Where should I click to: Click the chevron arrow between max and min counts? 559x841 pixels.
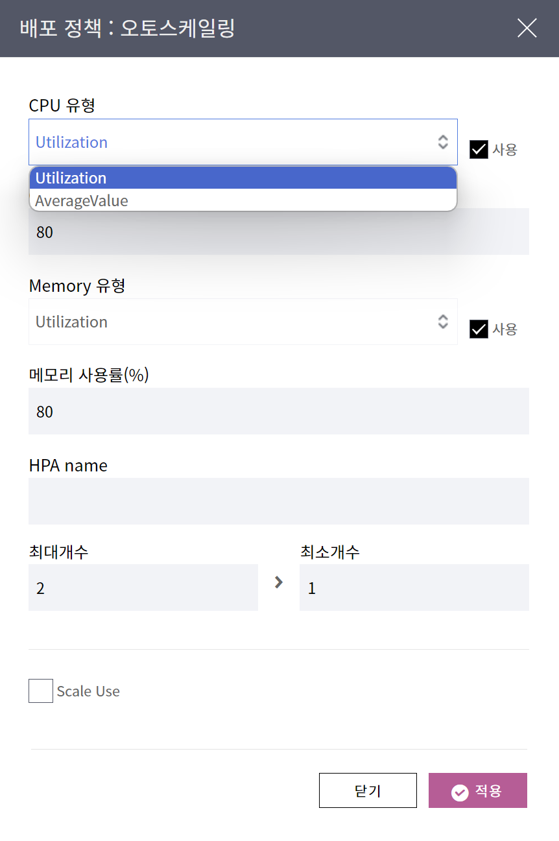[x=279, y=582]
